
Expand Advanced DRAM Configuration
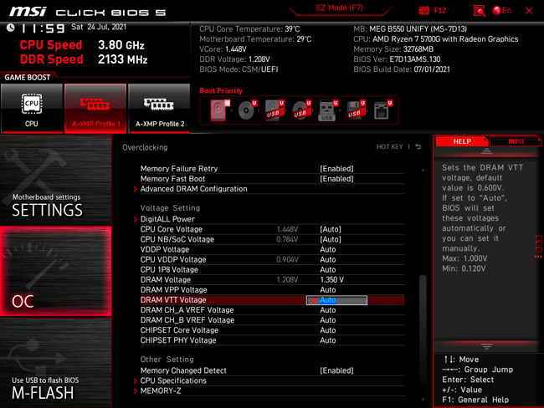[x=193, y=189]
